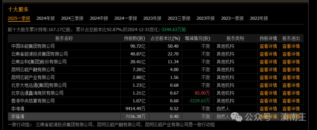Viewport: 317px width, 130px height.
Task: Select shareholder name 北京远通鑫海商贸有限公司
Action: coord(37,93)
